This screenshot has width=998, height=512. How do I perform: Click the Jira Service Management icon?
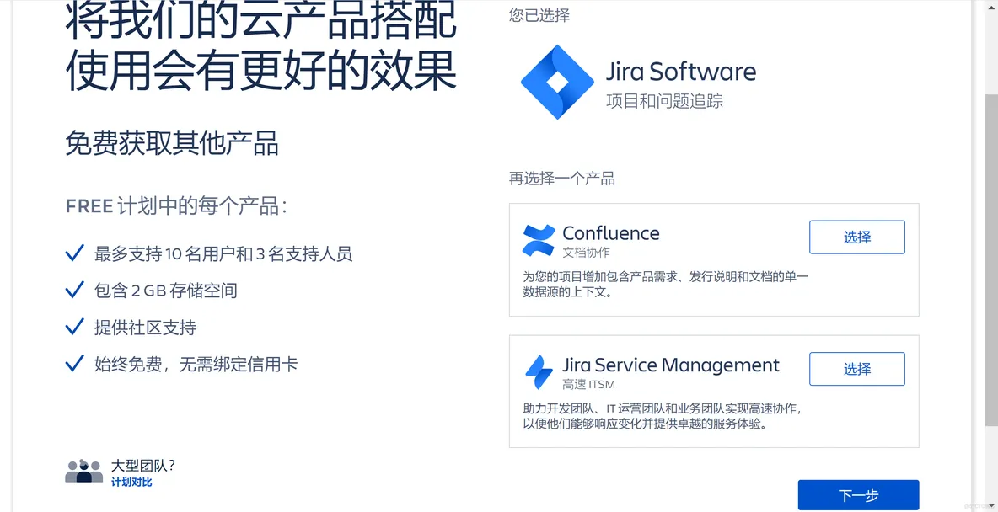point(539,372)
